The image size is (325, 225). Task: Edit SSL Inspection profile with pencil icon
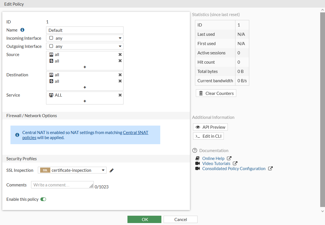(x=112, y=170)
